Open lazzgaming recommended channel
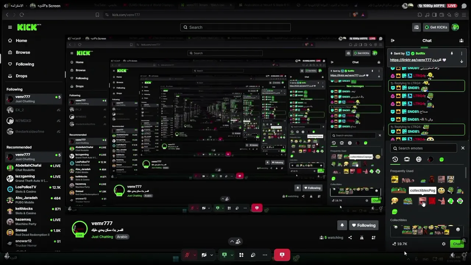This screenshot has width=471, height=265. (x=33, y=179)
